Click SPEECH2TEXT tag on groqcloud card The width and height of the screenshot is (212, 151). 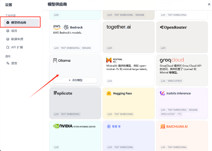pos(175,81)
